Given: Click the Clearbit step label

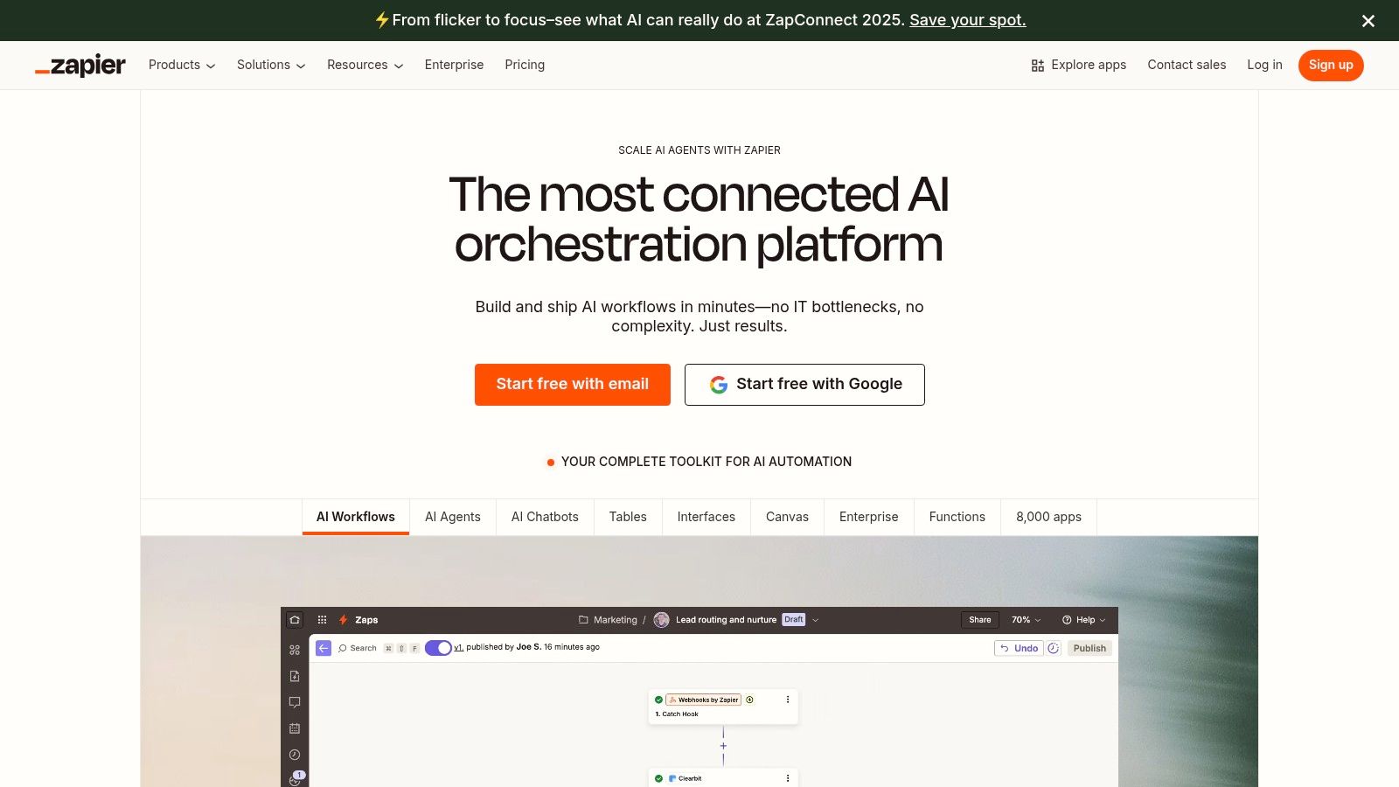Looking at the screenshot, I should tap(686, 778).
